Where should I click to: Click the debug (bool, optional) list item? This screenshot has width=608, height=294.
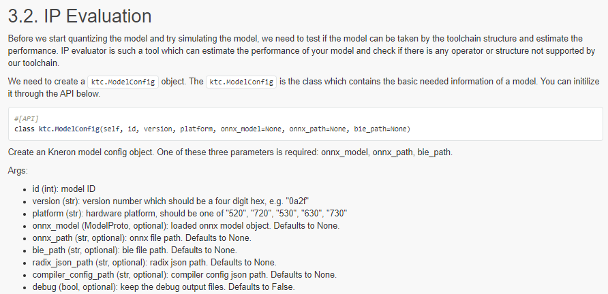click(x=164, y=287)
